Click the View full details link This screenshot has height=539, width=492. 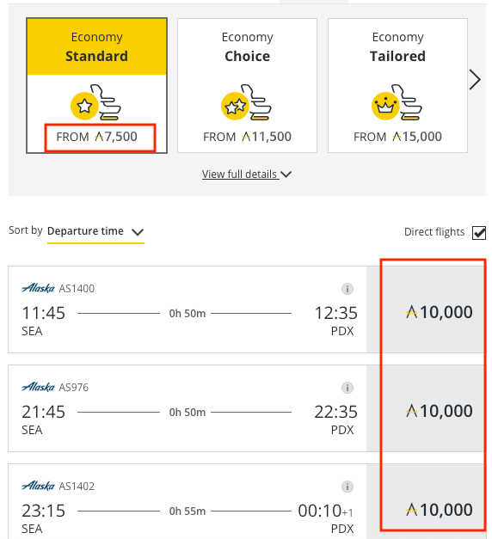click(240, 175)
